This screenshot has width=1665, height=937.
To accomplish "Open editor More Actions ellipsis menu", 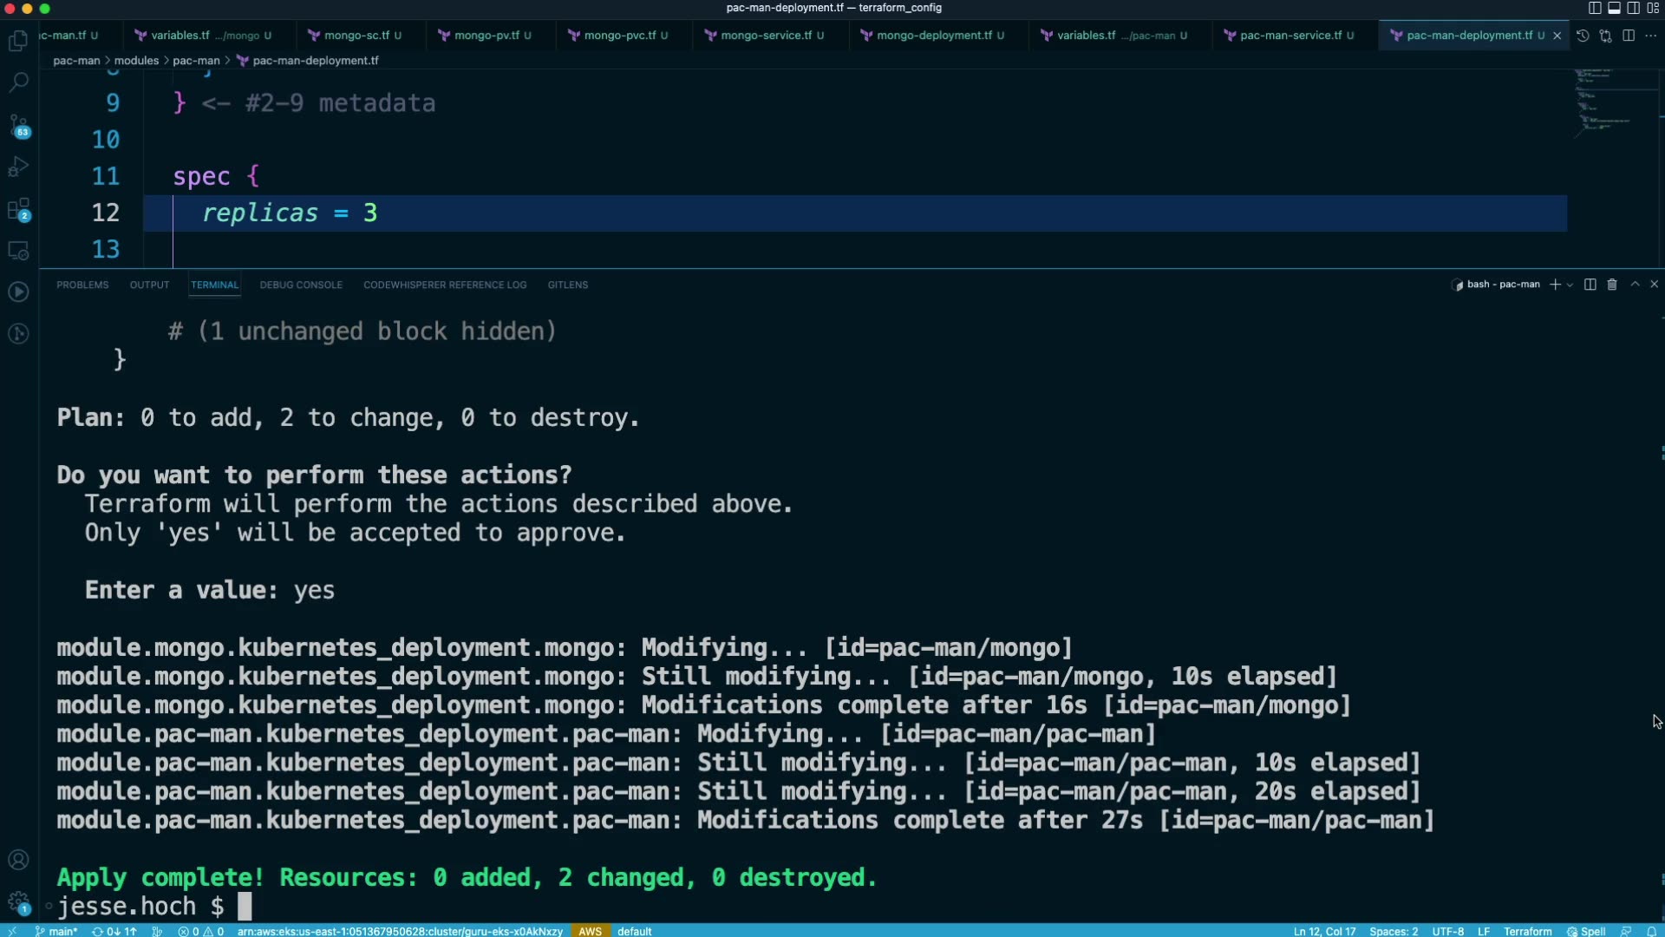I will tap(1650, 36).
